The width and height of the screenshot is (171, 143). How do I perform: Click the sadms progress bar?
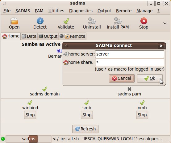(x=29, y=139)
